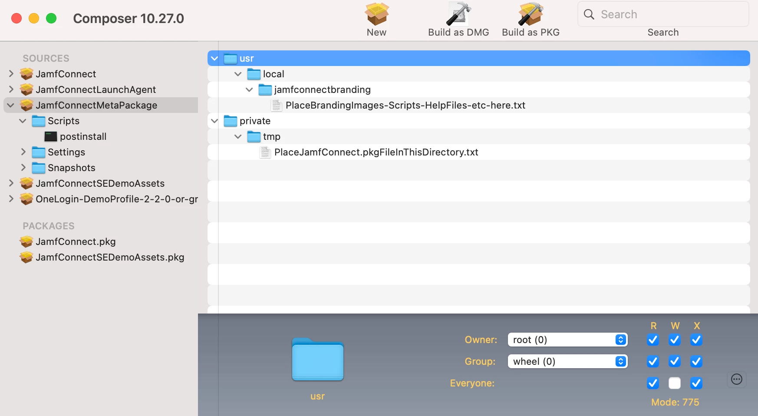Click the private folder icon
Image resolution: width=758 pixels, height=416 pixels.
click(231, 121)
